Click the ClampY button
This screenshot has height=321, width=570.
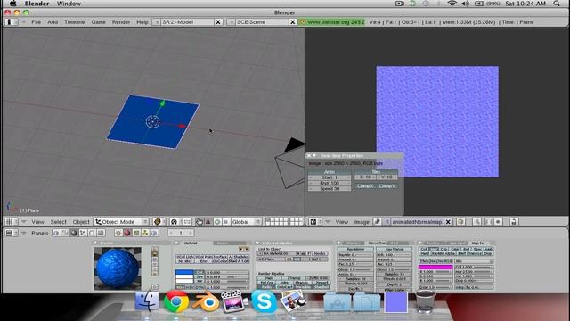pyautogui.click(x=387, y=186)
